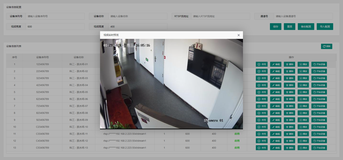Select the 通道号 channel number field
The image size is (343, 160).
pyautogui.click(x=303, y=16)
